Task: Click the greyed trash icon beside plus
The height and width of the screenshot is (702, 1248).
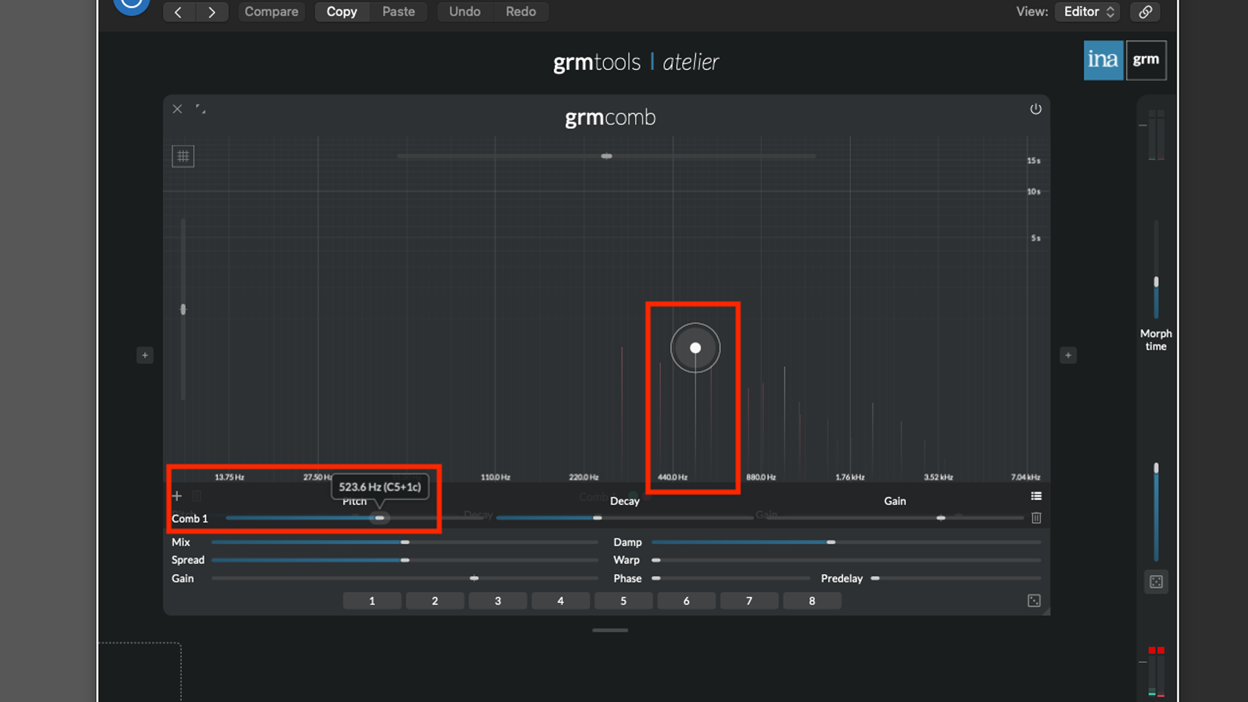Action: coord(197,496)
